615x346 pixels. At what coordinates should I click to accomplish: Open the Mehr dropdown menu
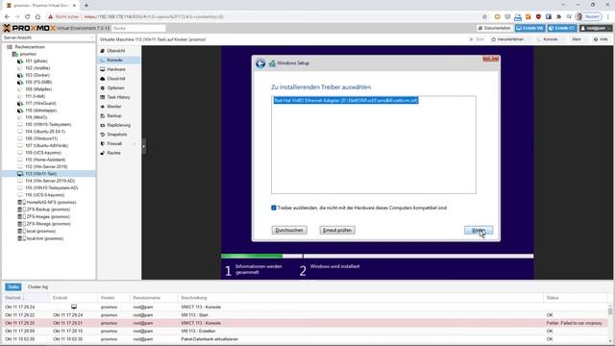pyautogui.click(x=578, y=39)
